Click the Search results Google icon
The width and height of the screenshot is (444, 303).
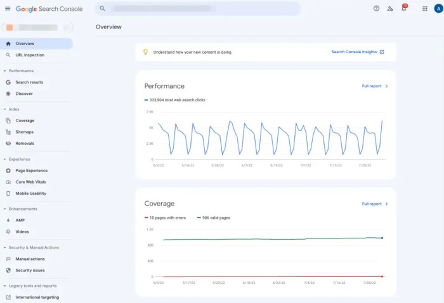click(x=8, y=82)
